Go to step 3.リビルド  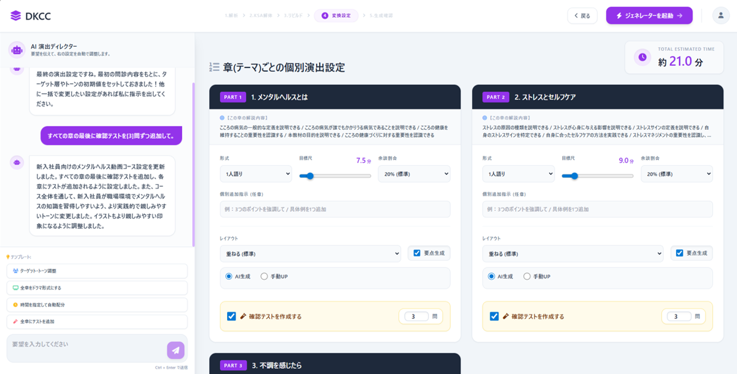tap(293, 16)
